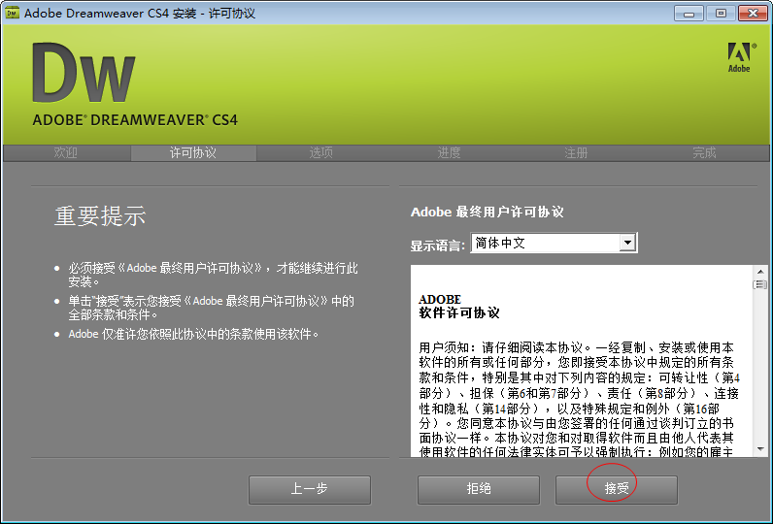Click the license text scrollbar thumb

pyautogui.click(x=760, y=284)
